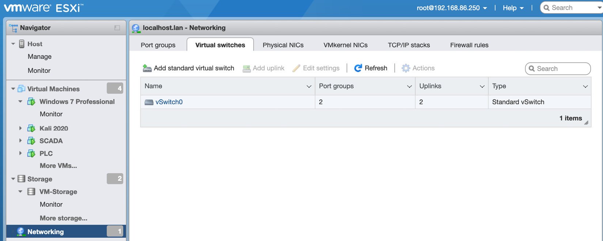Expand the SCADA tree node

pyautogui.click(x=20, y=140)
